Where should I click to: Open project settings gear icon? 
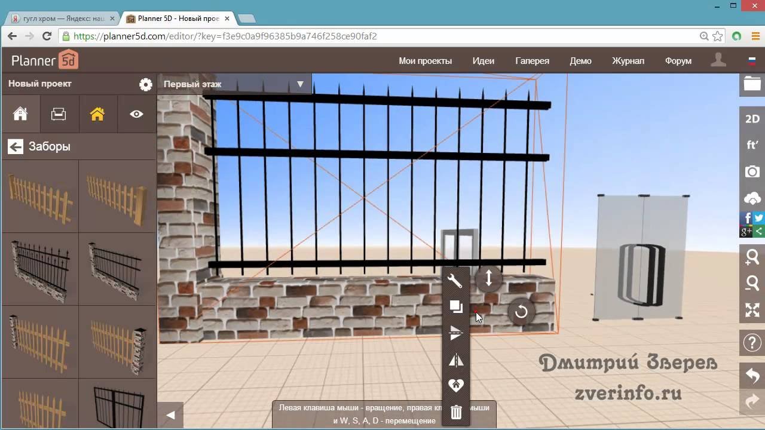tap(145, 84)
